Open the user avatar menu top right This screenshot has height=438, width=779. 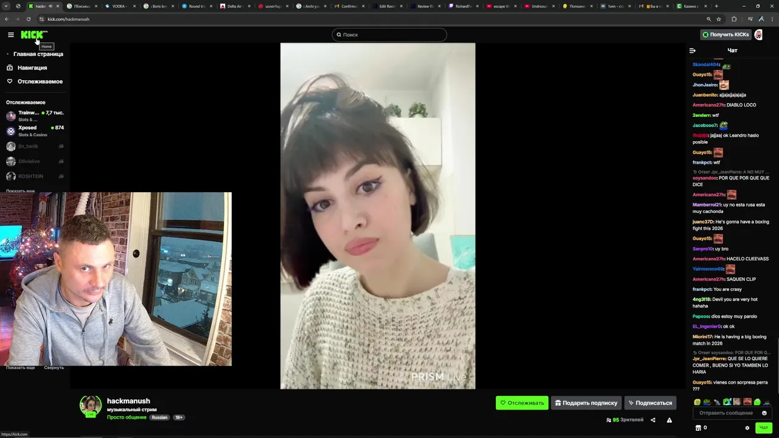click(759, 35)
